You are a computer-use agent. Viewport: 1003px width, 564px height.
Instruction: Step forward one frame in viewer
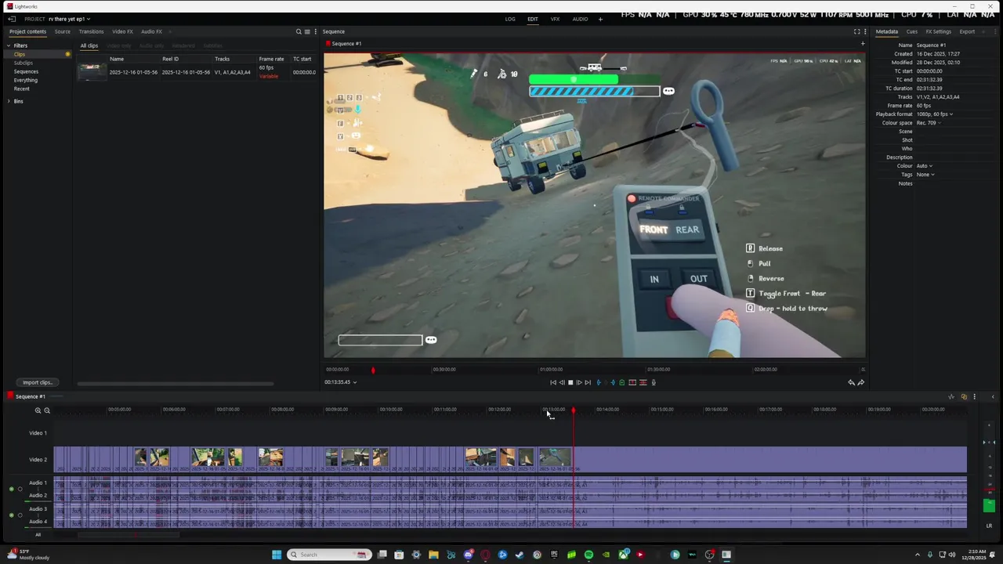[579, 382]
